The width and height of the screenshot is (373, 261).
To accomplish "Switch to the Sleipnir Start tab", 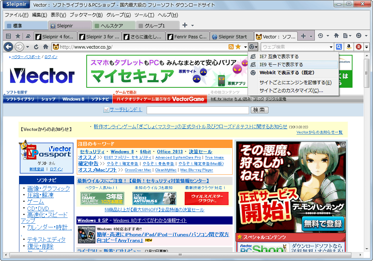I will pyautogui.click(x=231, y=37).
